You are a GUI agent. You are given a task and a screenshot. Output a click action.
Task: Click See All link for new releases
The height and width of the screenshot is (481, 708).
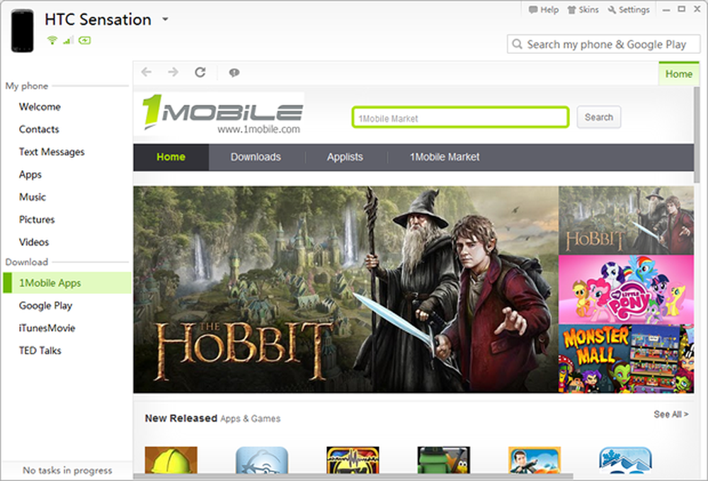click(671, 414)
